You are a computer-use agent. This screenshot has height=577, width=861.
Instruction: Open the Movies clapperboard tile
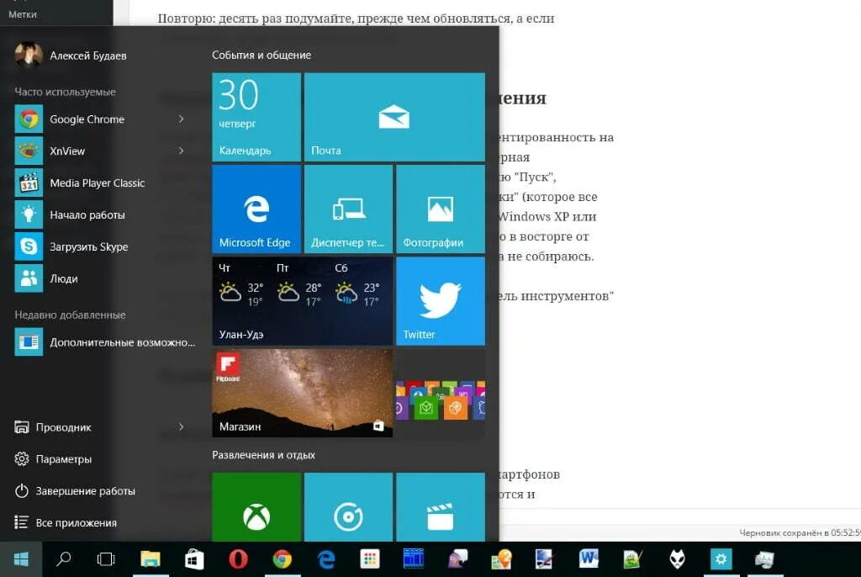(x=441, y=507)
